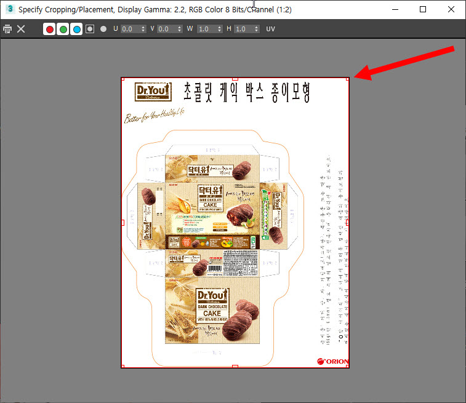Viewport: 466px width, 403px height.
Task: Click the top-left crop handle
Action: click(x=123, y=79)
